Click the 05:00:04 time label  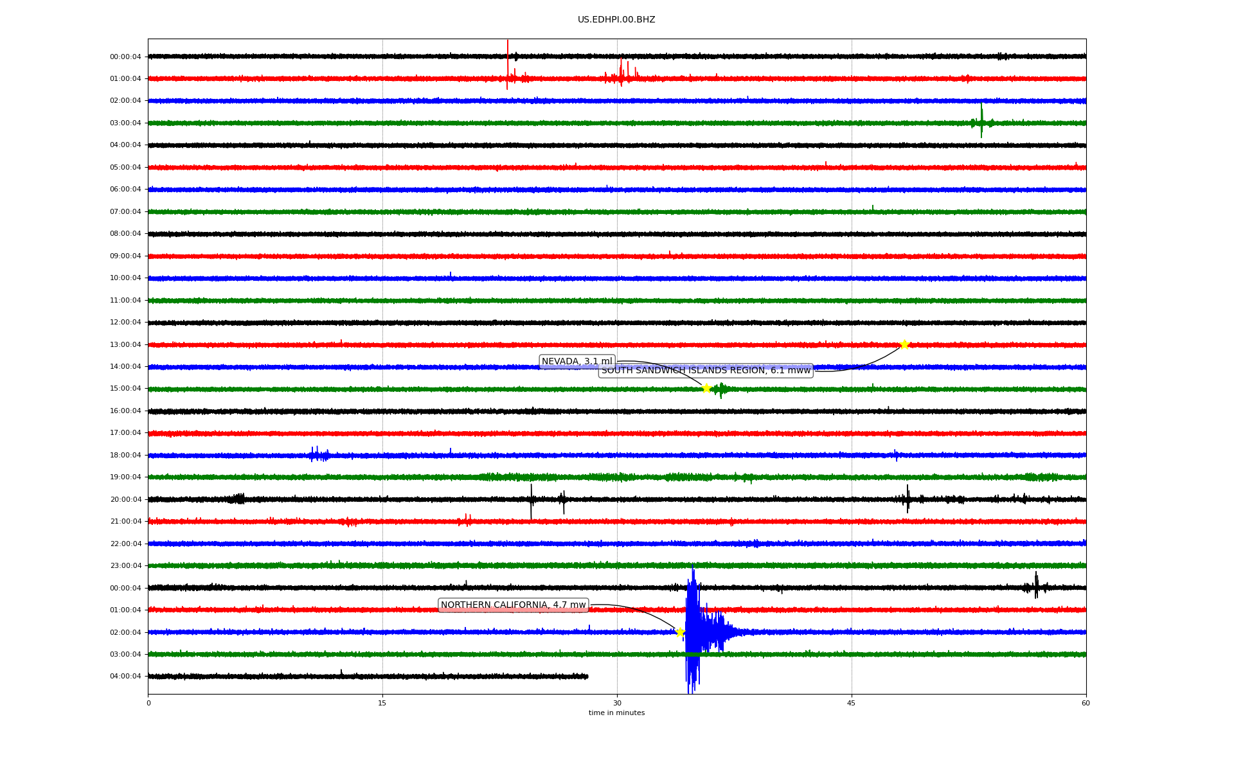click(x=125, y=168)
